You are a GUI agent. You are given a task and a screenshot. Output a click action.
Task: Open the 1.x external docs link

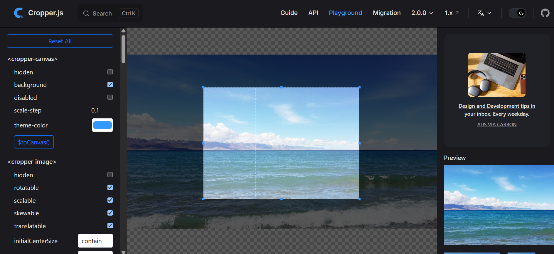(452, 13)
